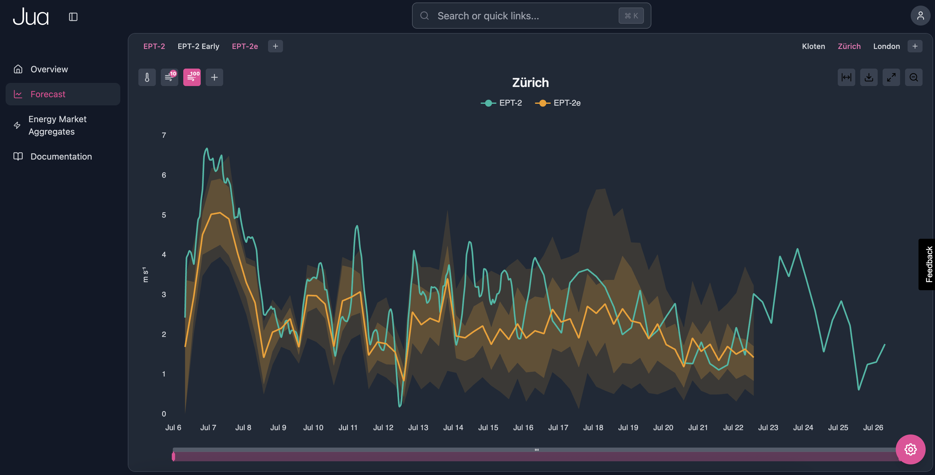This screenshot has width=935, height=475.
Task: Switch to London location
Action: tap(886, 46)
